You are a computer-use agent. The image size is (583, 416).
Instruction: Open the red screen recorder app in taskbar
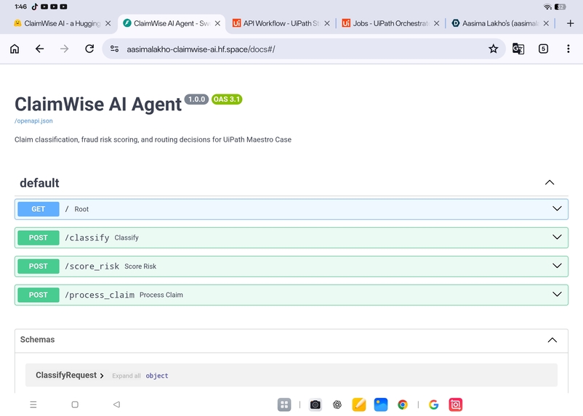click(456, 404)
